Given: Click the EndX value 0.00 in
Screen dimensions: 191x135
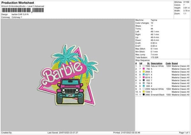Looking at the screenshot, I should 154,43.
